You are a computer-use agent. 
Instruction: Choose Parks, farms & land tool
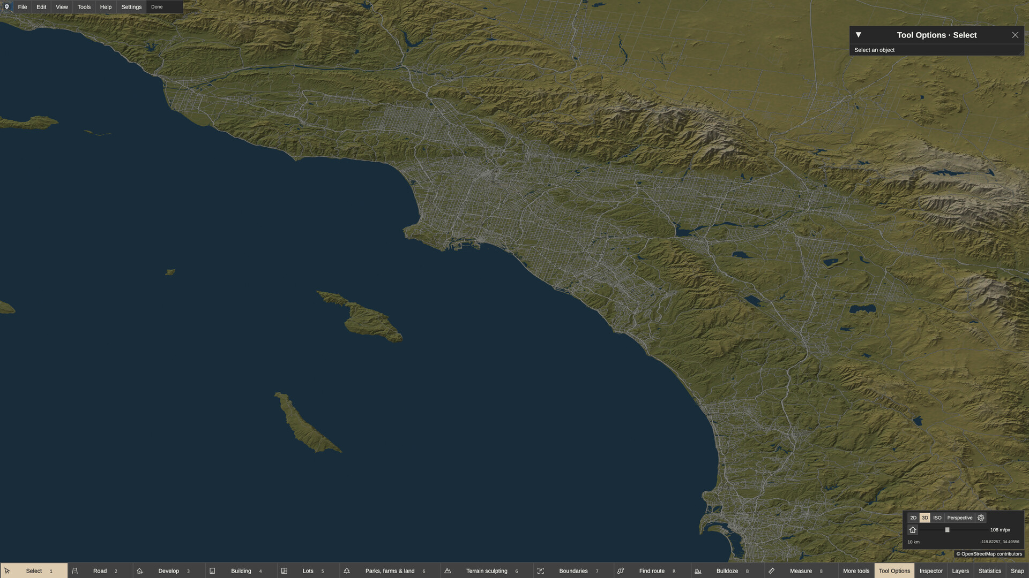click(x=390, y=571)
